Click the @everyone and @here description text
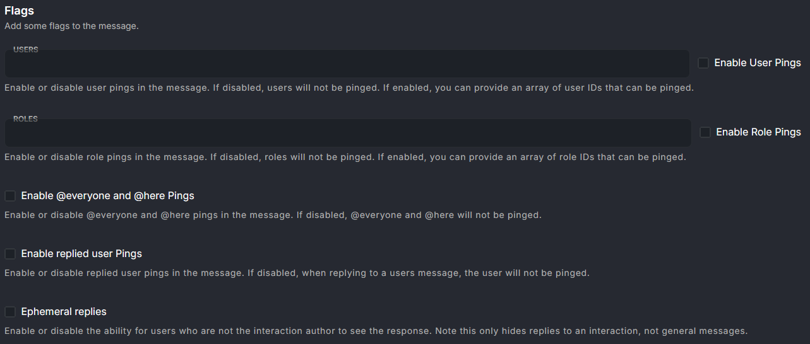The image size is (810, 344). (273, 215)
